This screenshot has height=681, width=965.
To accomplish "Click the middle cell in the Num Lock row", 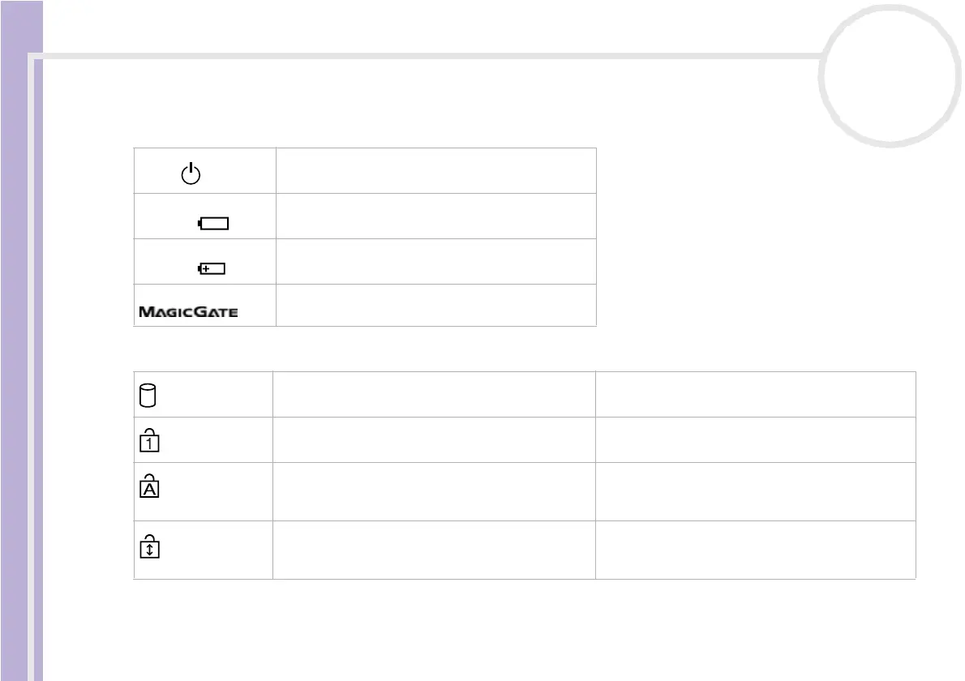I will [433, 439].
